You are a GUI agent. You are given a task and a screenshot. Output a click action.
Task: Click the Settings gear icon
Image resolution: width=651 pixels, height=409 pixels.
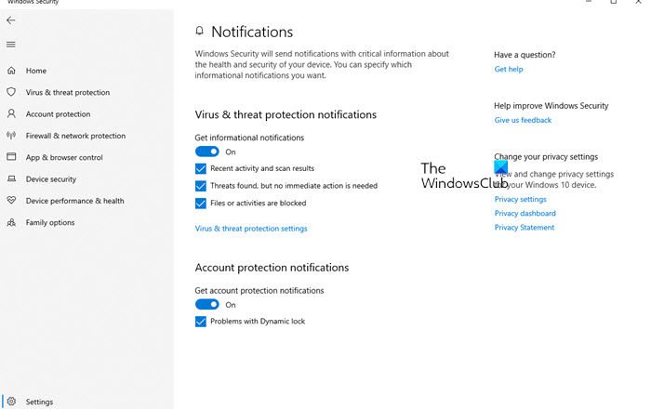tap(11, 402)
